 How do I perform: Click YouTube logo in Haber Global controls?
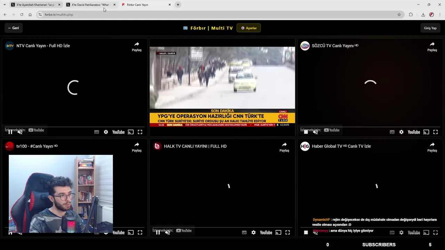tap(414, 233)
